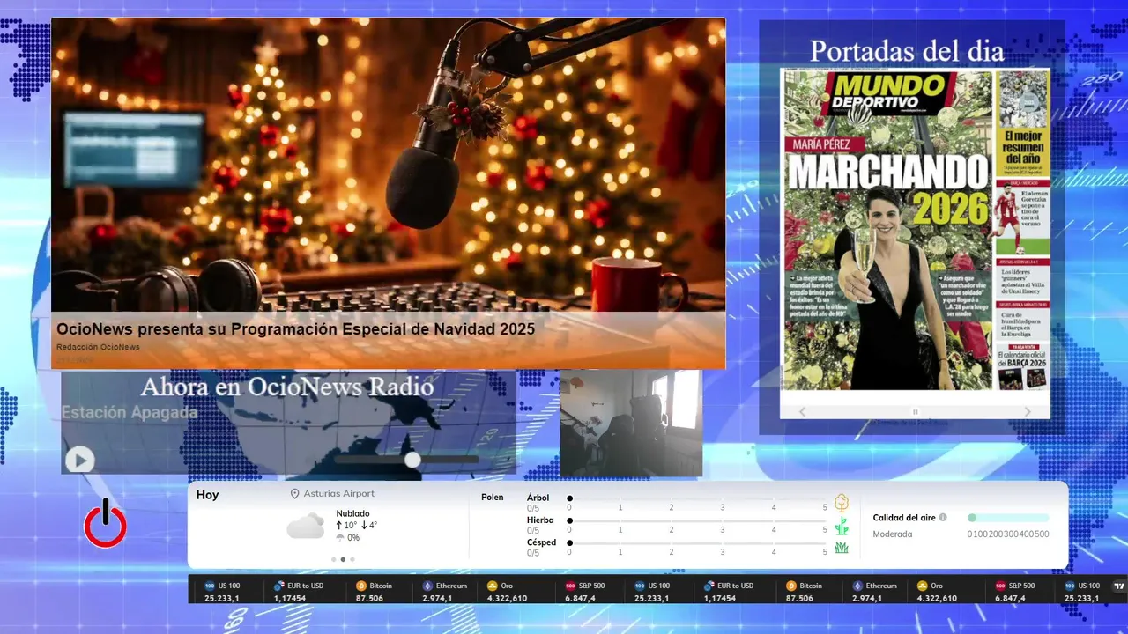Click the location pin icon by Asturias Airport
The image size is (1128, 634).
[x=295, y=494]
